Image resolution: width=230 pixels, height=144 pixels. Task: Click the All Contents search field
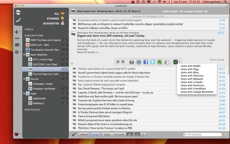[202, 134]
